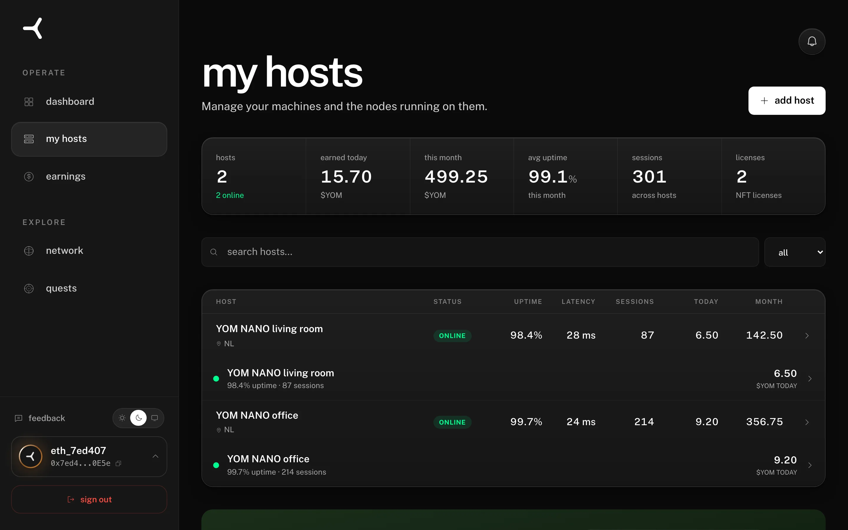This screenshot has width=848, height=530.
Task: Switch to dark theme
Action: click(x=138, y=418)
